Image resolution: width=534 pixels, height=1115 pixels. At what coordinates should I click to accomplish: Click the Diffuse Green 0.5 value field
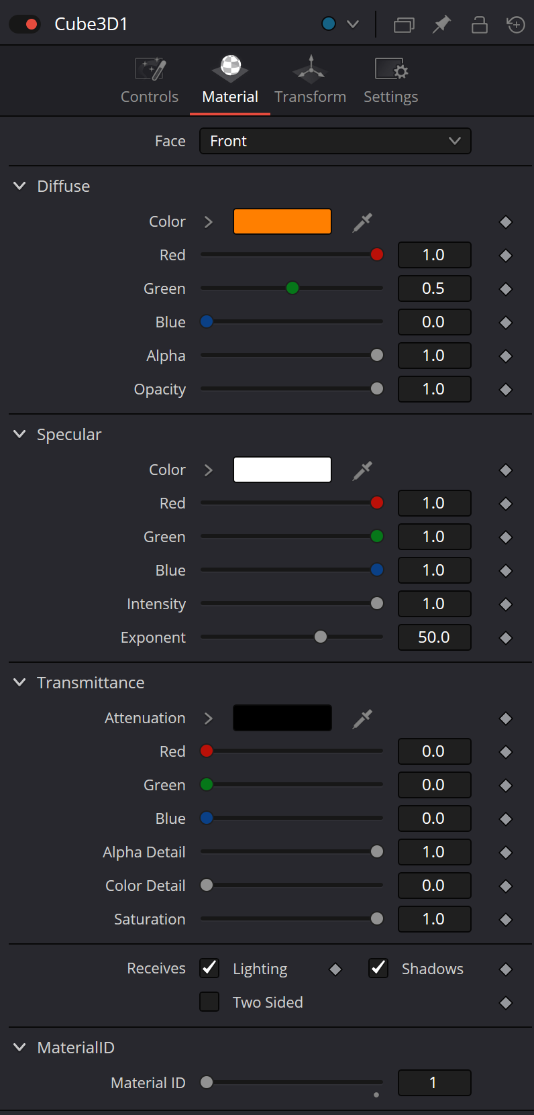pos(435,288)
